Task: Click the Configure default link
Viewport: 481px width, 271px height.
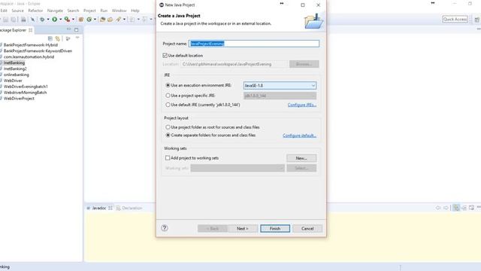Action: point(299,135)
